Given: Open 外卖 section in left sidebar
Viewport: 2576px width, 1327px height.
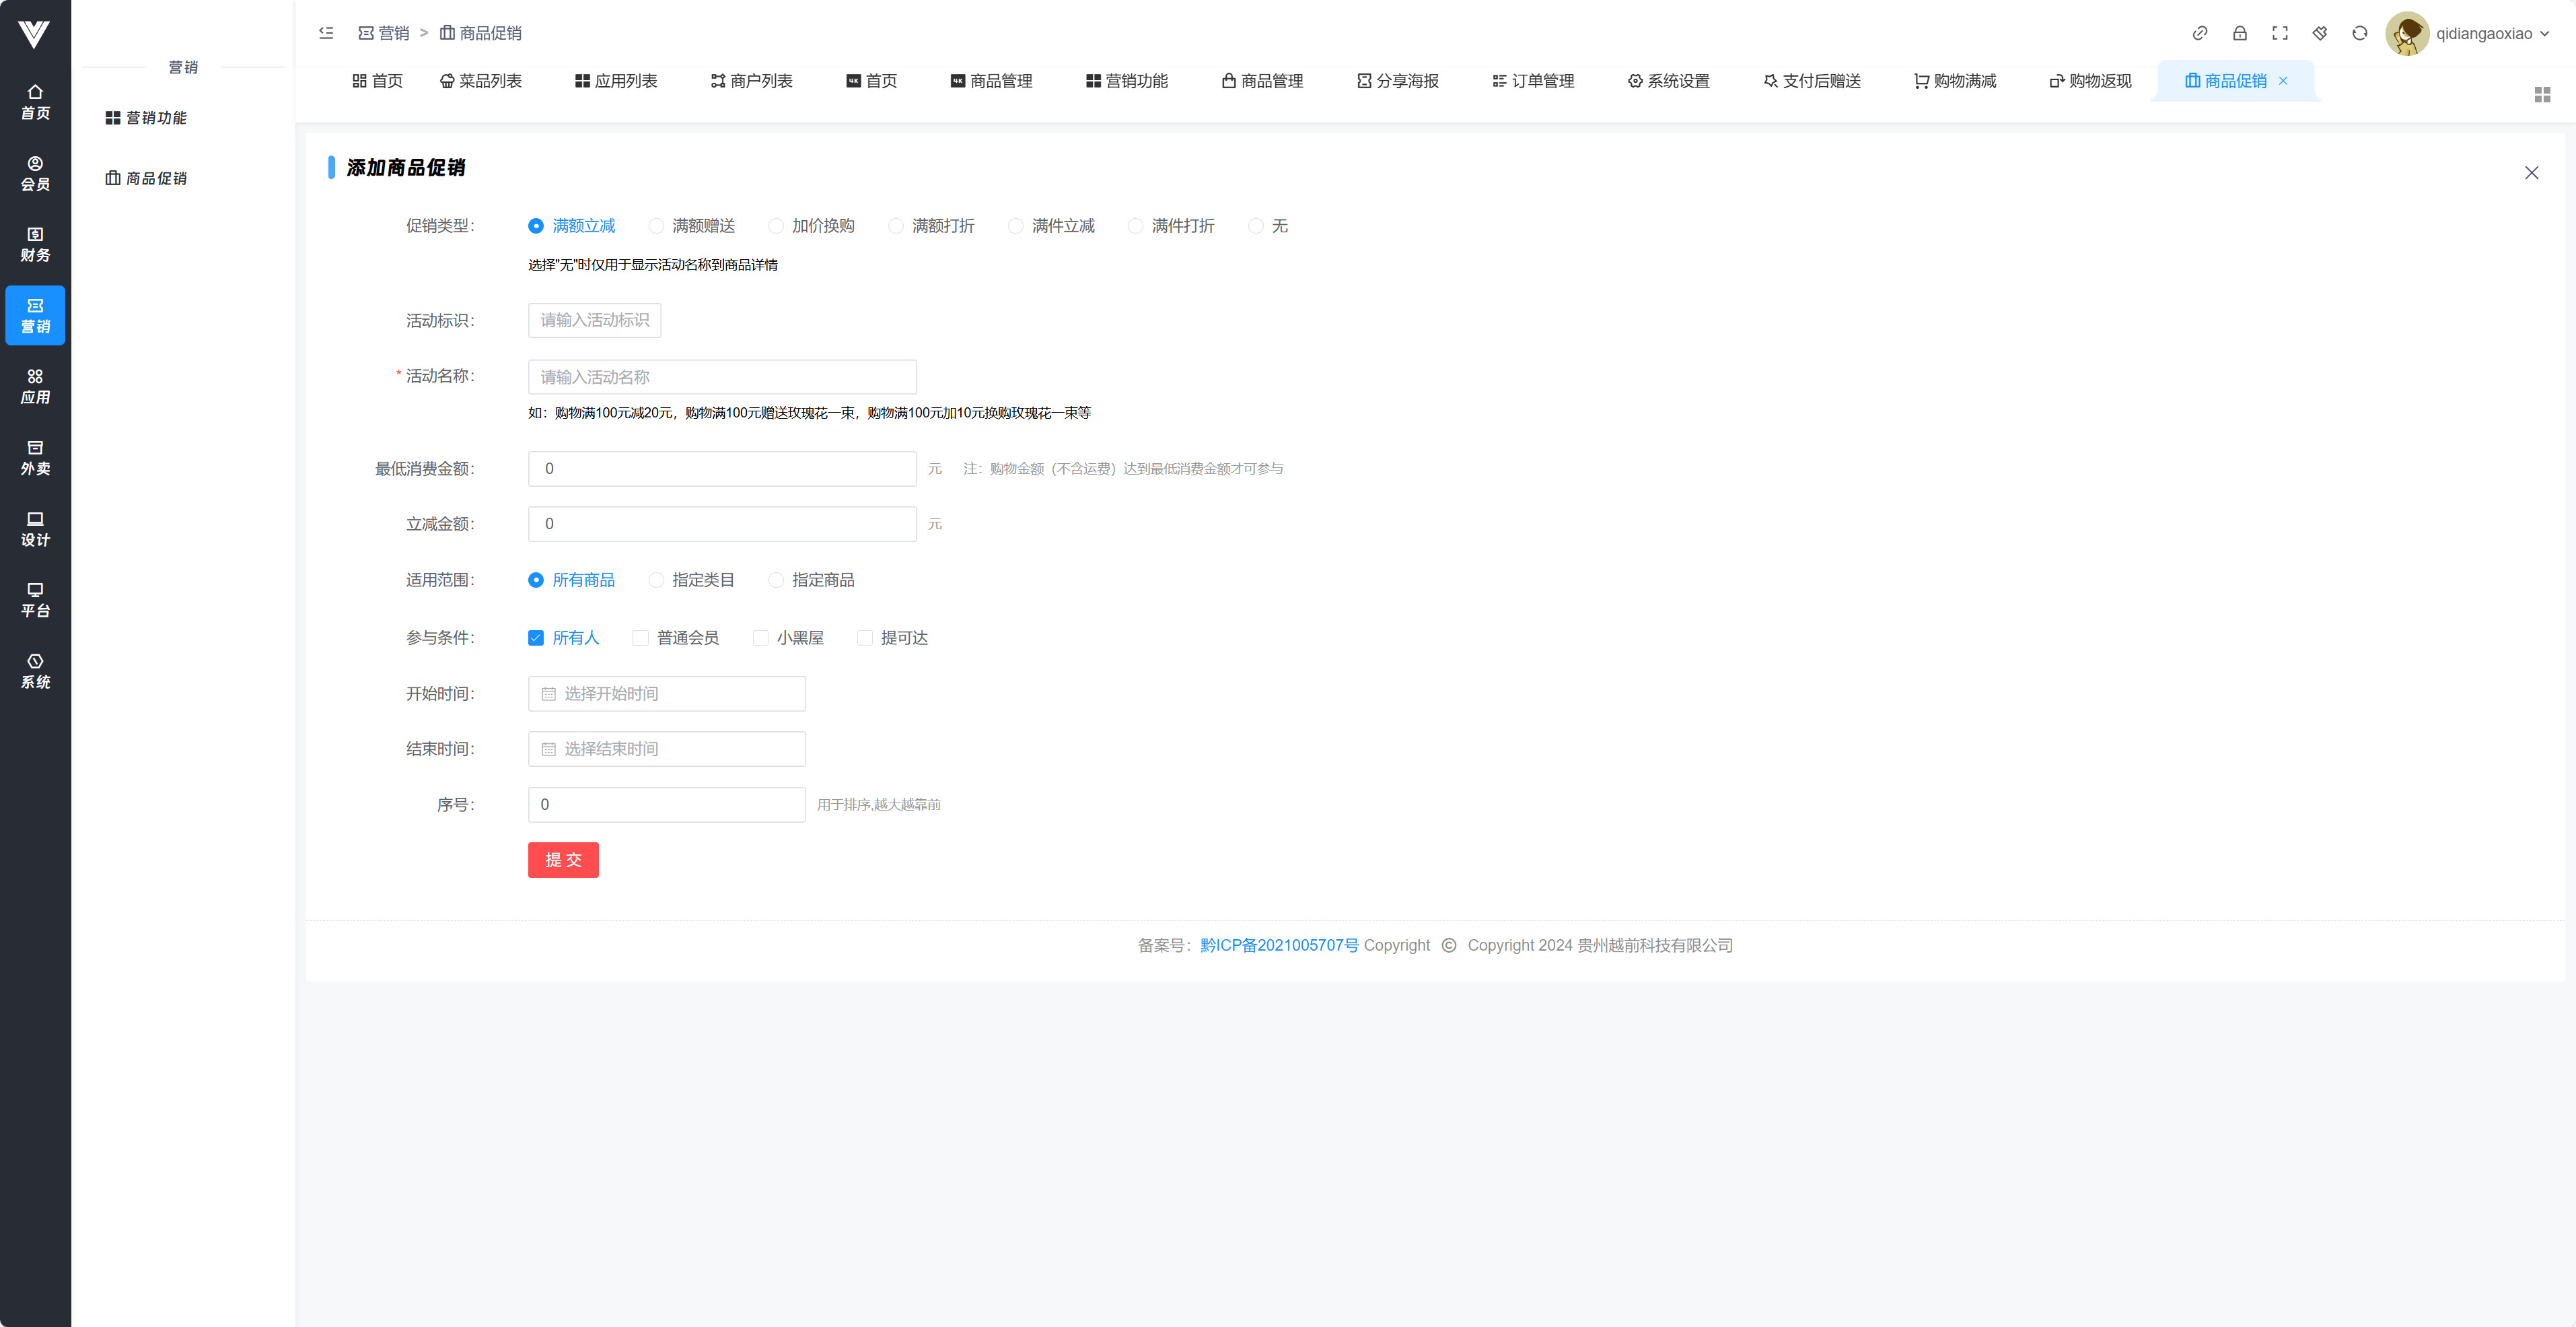Looking at the screenshot, I should pos(35,457).
